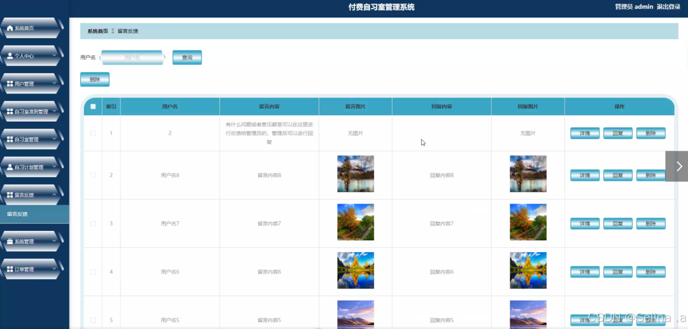Click the grid icon beside 订单管理
This screenshot has height=329, width=688.
(10, 269)
